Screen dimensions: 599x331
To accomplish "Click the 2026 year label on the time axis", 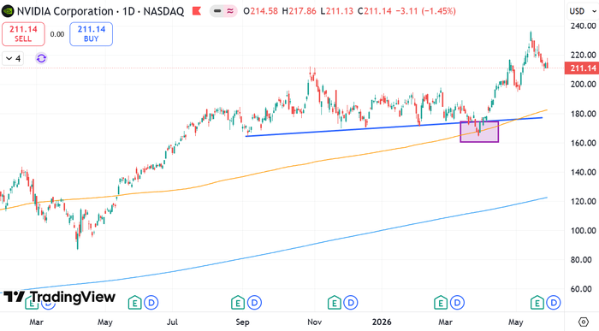I will point(382,322).
